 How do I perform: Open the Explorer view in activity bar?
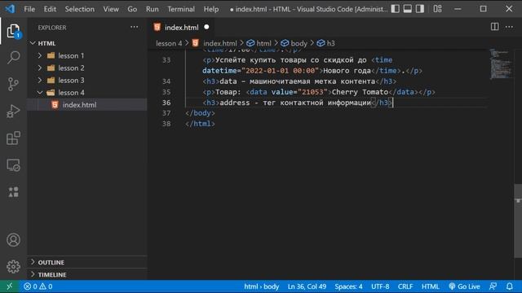(13, 31)
